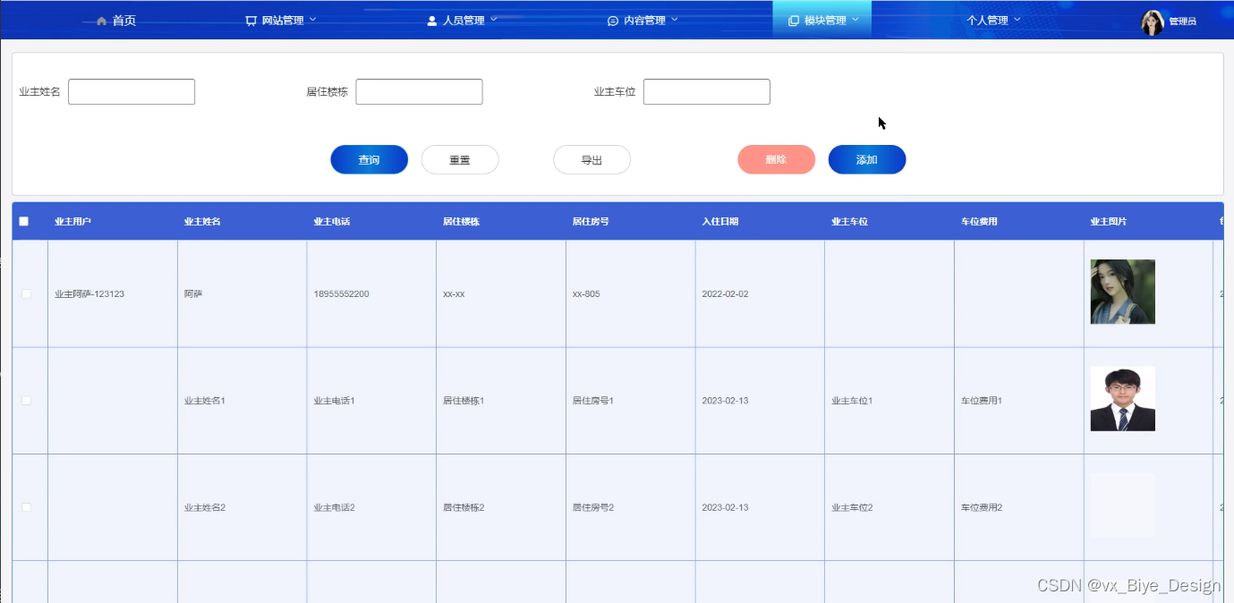1234x603 pixels.
Task: Select the room cell xx-805
Action: 586,293
